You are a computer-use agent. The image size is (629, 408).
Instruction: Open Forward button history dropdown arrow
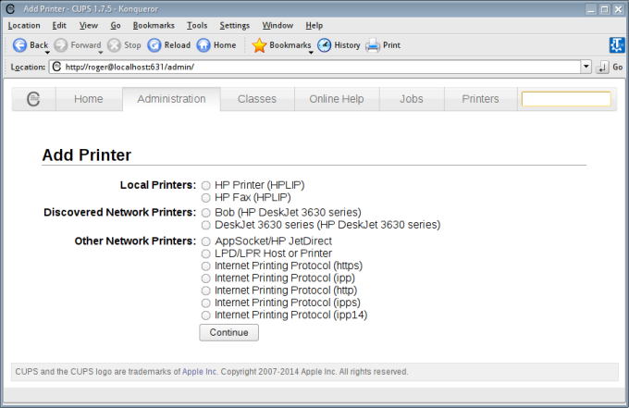click(x=100, y=53)
